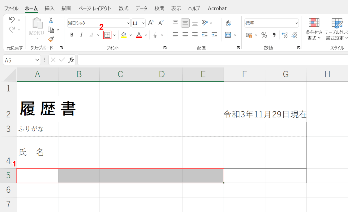This screenshot has width=348, height=212.
Task: Apply the red font color A
Action: tap(139, 35)
